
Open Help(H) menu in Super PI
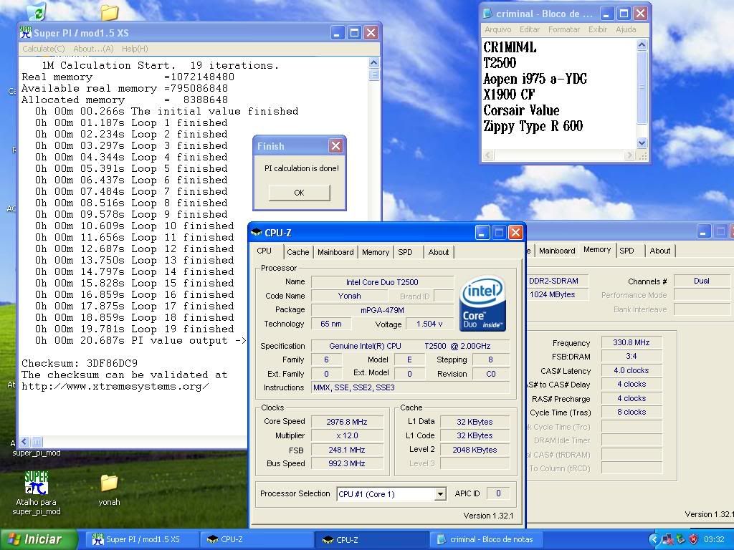[x=135, y=49]
